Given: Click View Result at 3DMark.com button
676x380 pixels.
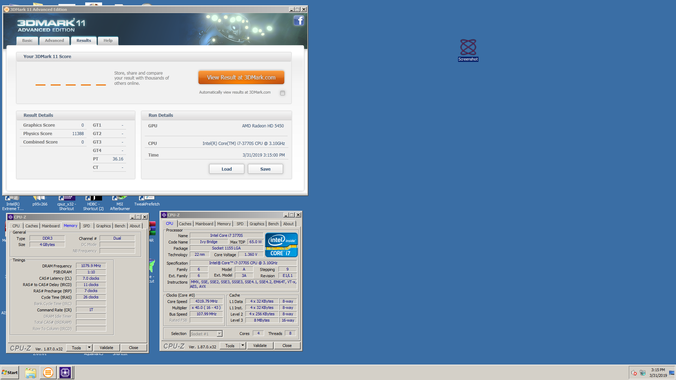Looking at the screenshot, I should point(241,77).
